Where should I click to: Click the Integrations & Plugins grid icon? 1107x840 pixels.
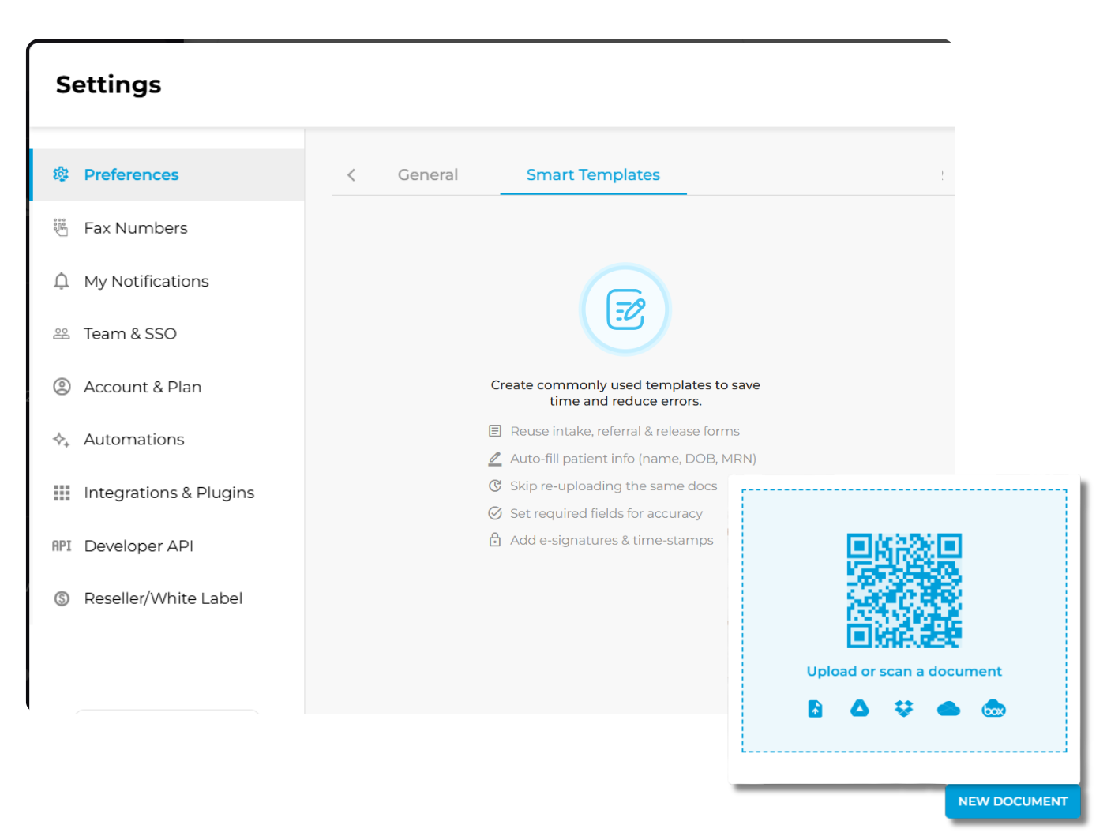click(x=62, y=493)
